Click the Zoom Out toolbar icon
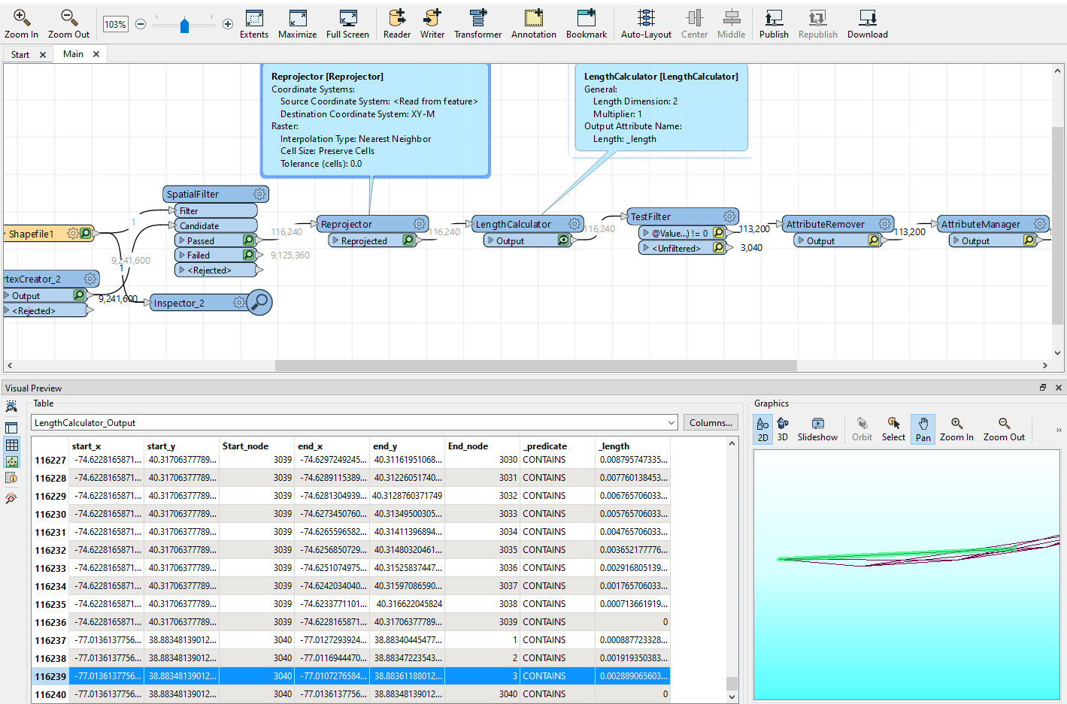 (68, 24)
